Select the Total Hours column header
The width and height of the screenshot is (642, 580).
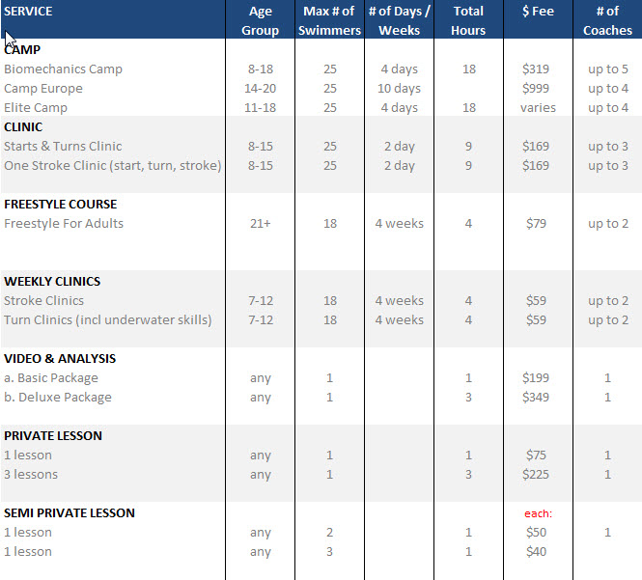click(x=468, y=20)
